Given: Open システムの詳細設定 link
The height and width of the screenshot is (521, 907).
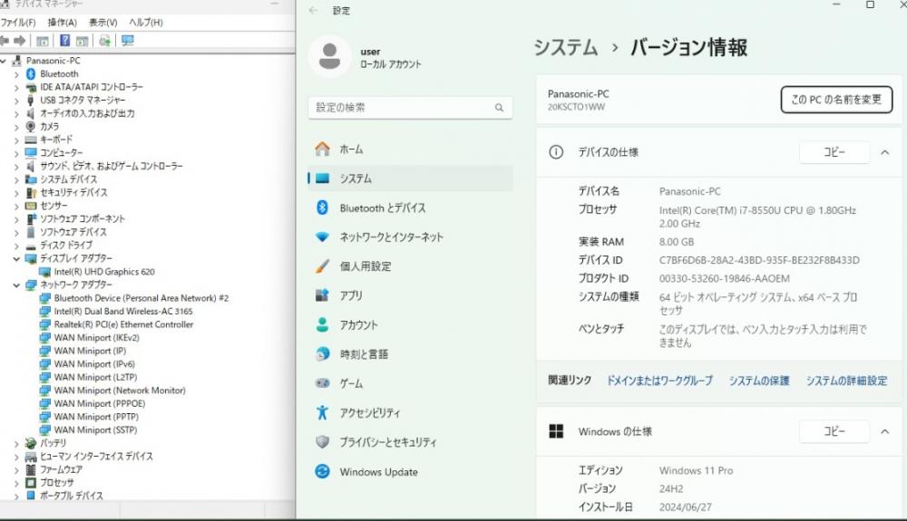Looking at the screenshot, I should 847,381.
